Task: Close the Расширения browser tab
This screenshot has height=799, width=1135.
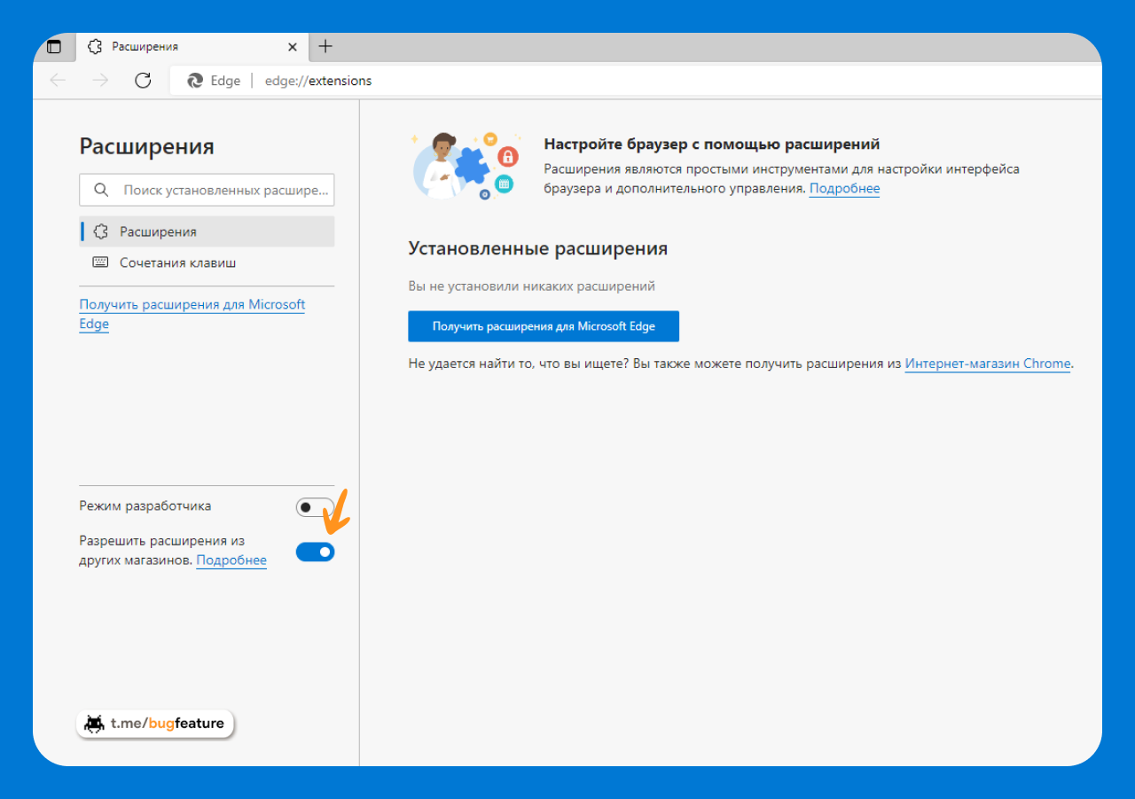Action: click(294, 47)
